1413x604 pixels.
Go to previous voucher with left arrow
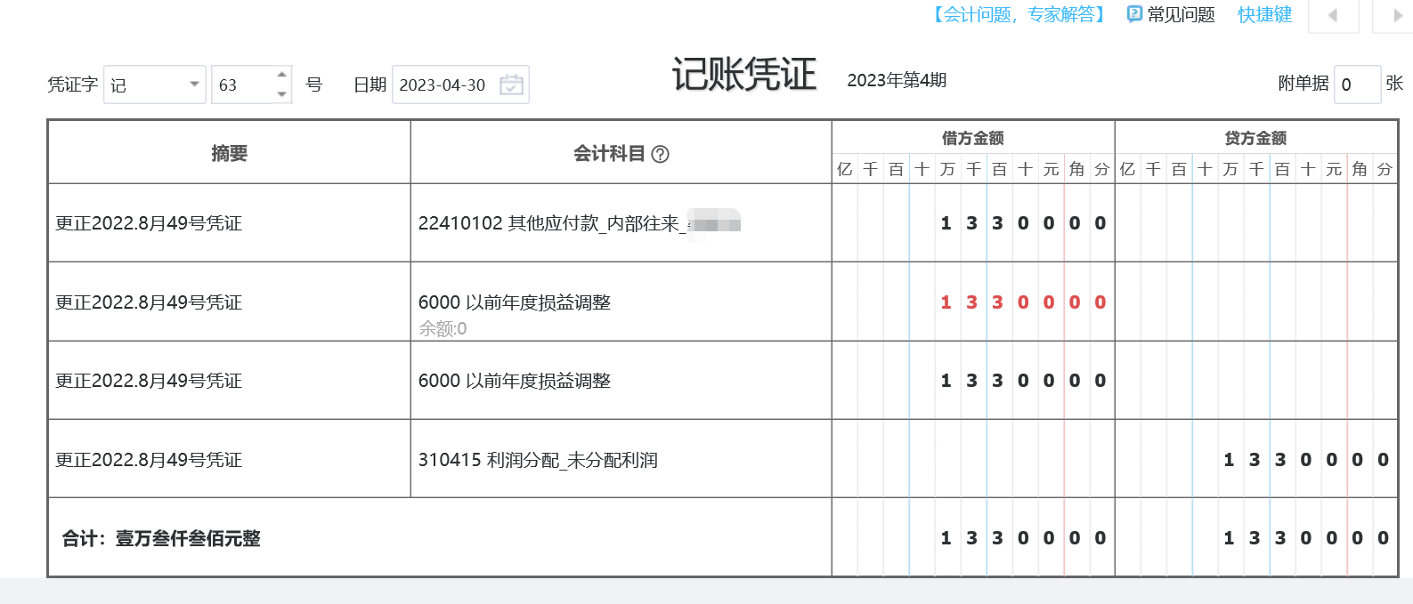1333,15
